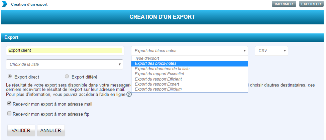Choose Export des blocs-notes option
The height and width of the screenshot is (140, 326).
tap(189, 63)
